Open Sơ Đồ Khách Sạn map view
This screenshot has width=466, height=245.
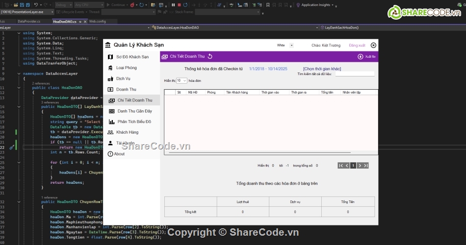tap(132, 57)
